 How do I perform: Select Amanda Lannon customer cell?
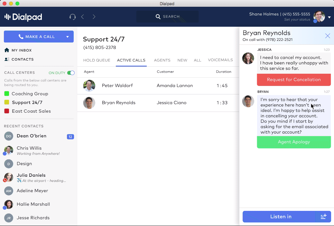(x=175, y=86)
